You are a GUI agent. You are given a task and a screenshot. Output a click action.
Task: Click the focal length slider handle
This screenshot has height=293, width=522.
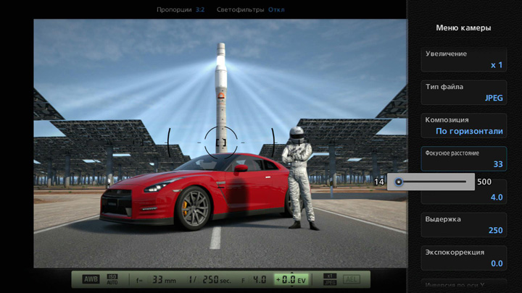(399, 182)
